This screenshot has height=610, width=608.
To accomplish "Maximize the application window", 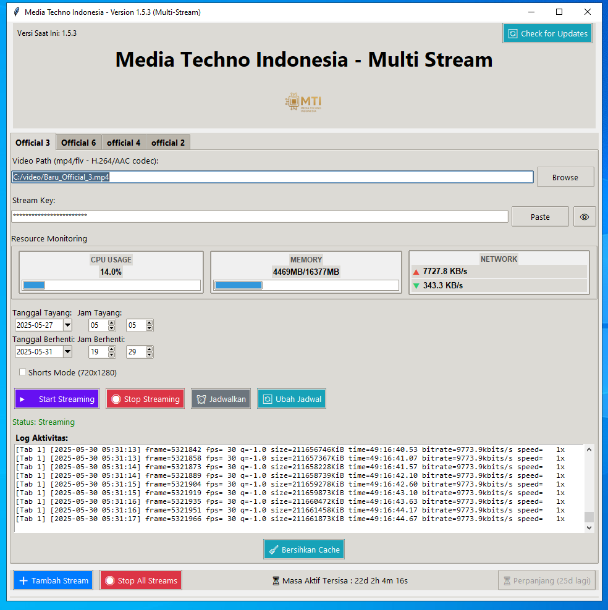I will [559, 12].
